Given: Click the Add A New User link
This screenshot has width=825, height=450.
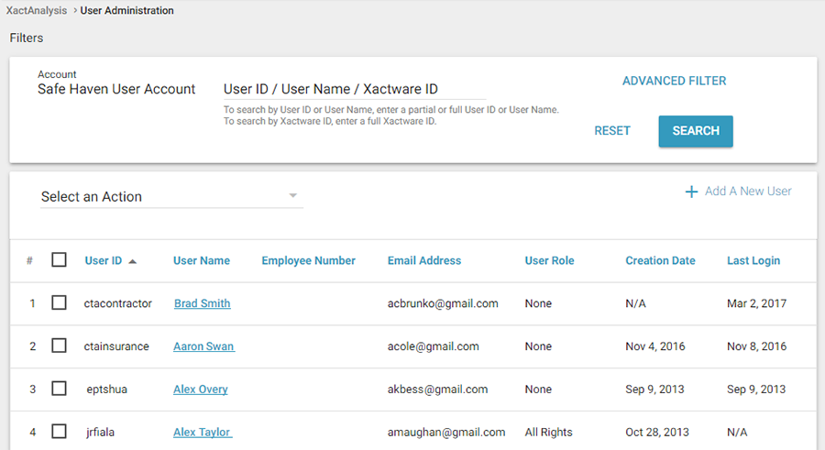Looking at the screenshot, I should (748, 192).
